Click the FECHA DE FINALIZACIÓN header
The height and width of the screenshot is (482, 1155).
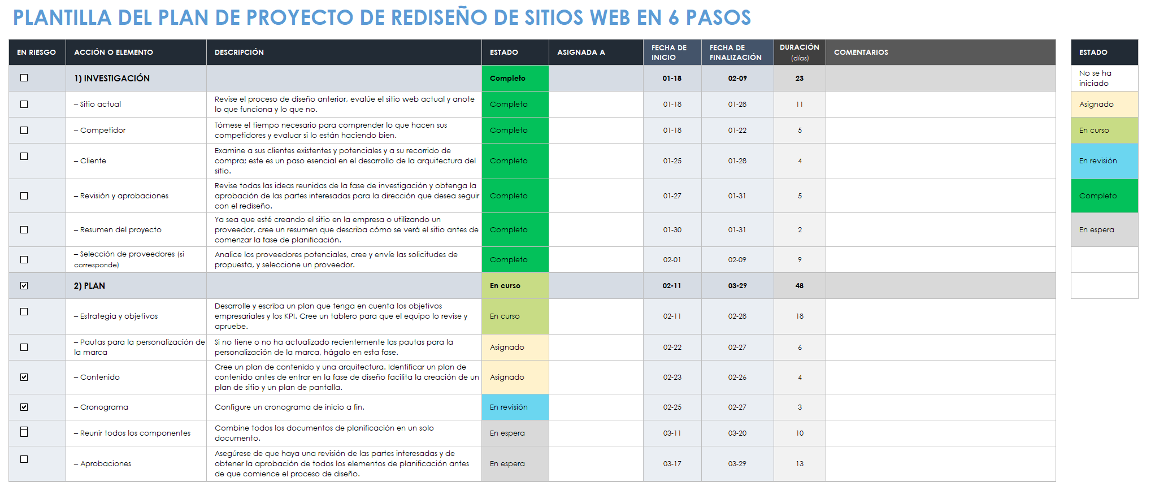pos(737,52)
